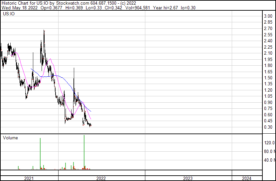
Task: Click the Vol=904,581 volume value
Action: (x=138, y=8)
